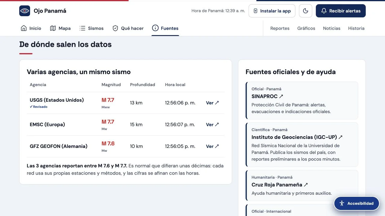Open Ver link for GFZ GEOFON row
385x216 pixels.
click(x=212, y=146)
